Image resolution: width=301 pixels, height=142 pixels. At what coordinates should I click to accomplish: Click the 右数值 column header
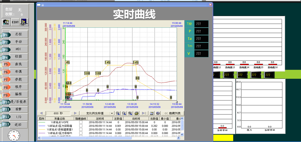coord(154,118)
